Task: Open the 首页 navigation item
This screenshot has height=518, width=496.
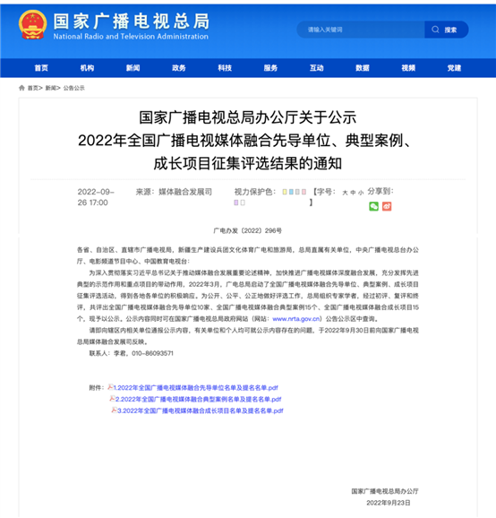Action: [x=41, y=68]
